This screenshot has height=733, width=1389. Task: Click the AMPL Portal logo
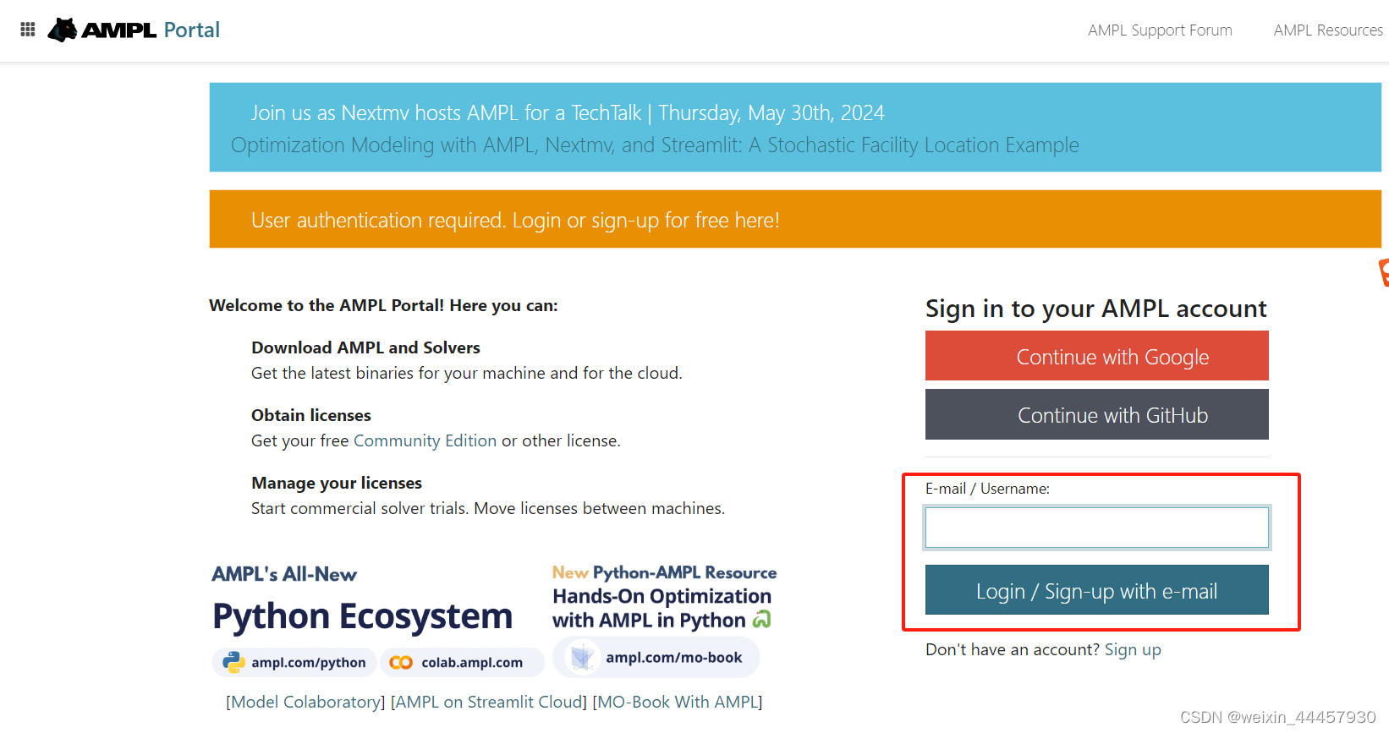tap(134, 30)
